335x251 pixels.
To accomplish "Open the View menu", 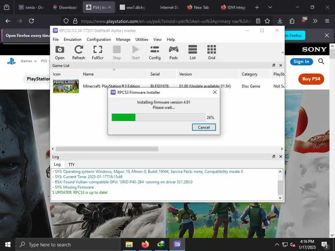I will [157, 40].
